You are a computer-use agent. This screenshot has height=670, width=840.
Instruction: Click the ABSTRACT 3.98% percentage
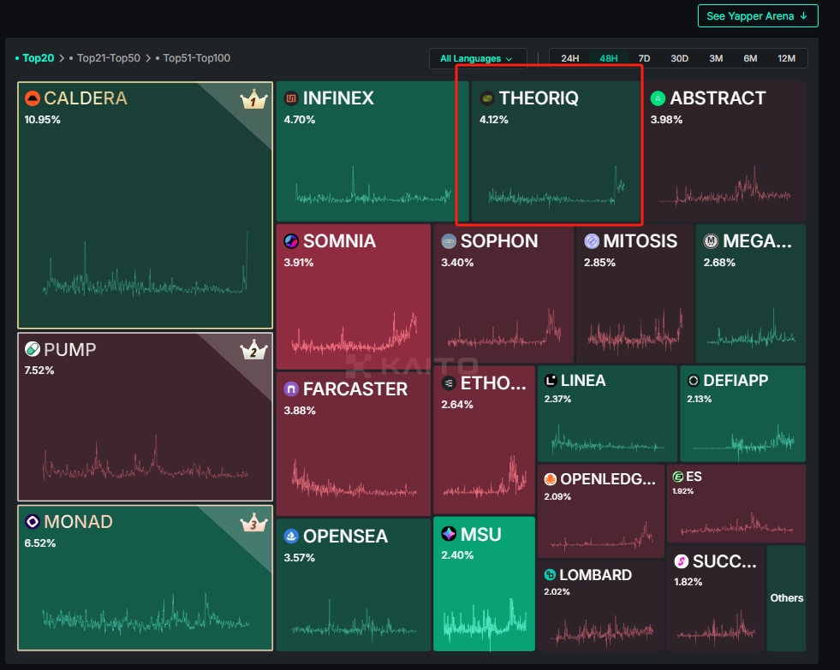click(666, 119)
